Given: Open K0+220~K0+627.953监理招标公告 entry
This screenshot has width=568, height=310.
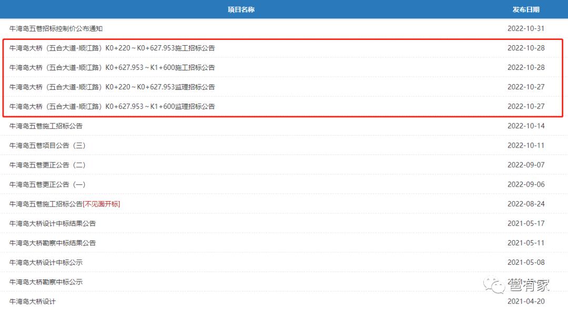Looking at the screenshot, I should pos(112,87).
